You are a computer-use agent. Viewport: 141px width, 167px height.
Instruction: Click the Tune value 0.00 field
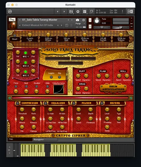pos(104,23)
